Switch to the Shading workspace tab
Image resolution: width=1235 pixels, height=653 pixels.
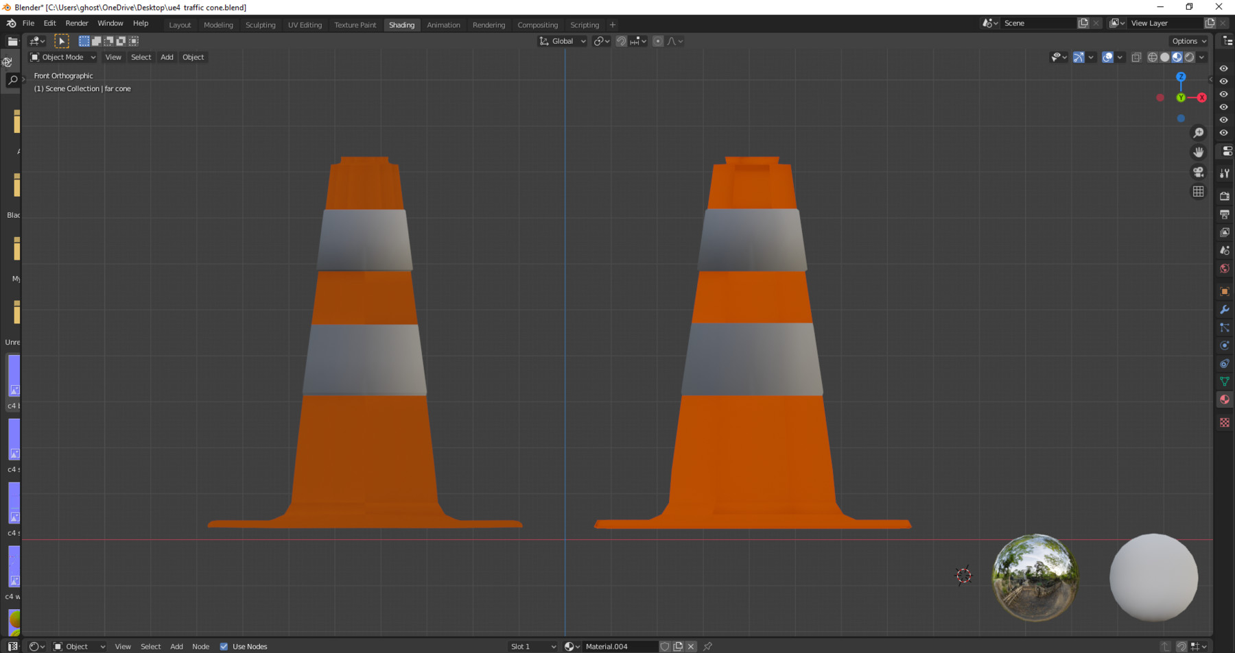point(402,25)
